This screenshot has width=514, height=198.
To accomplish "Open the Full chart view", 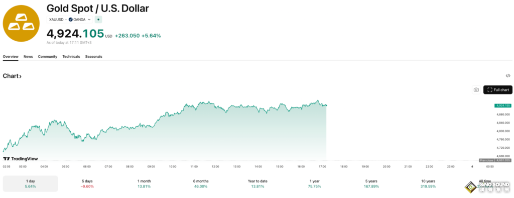I will (497, 89).
